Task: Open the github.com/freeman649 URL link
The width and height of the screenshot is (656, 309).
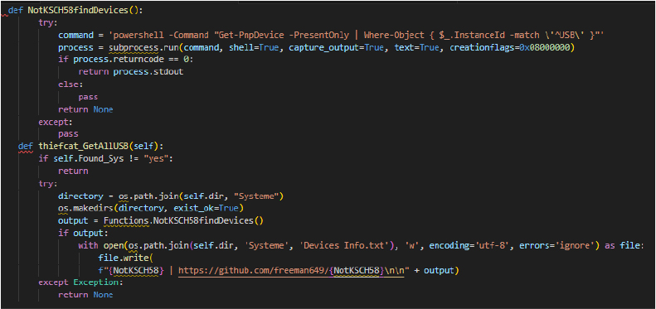Action: 291,271
